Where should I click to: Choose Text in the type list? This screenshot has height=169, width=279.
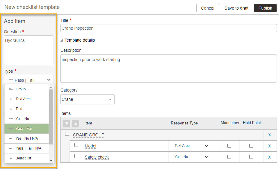[26, 109]
